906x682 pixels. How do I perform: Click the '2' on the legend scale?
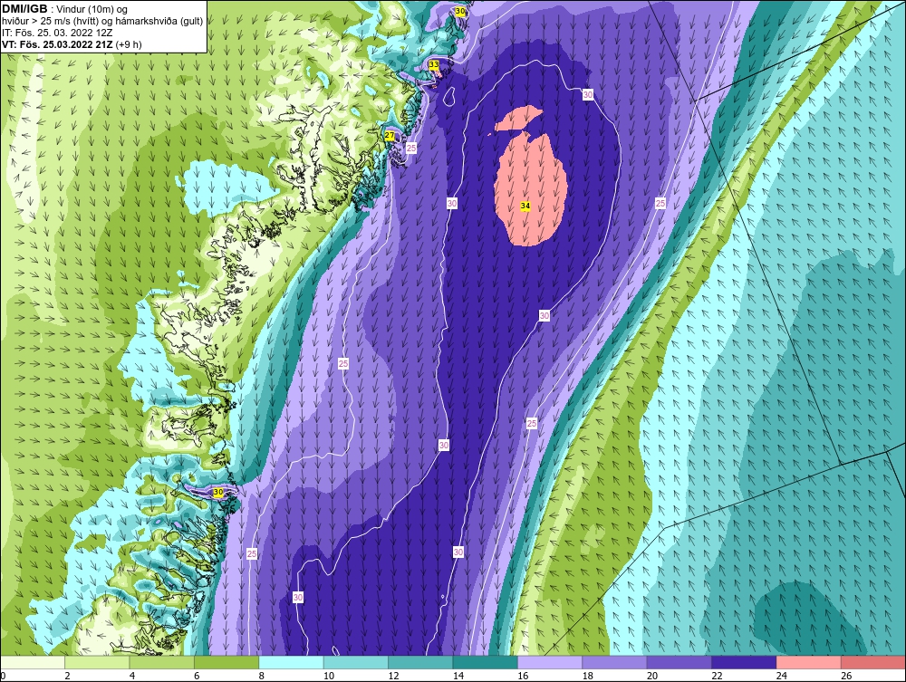point(67,676)
